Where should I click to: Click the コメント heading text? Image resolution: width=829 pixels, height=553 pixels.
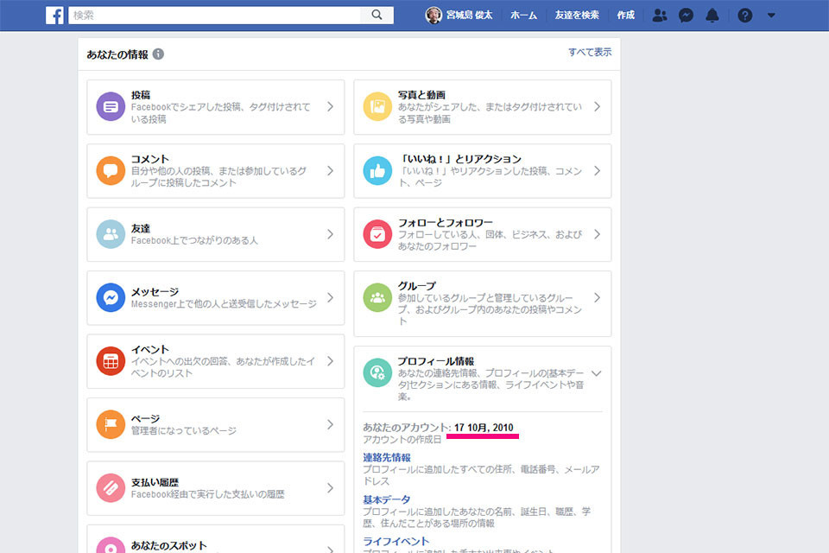click(150, 159)
